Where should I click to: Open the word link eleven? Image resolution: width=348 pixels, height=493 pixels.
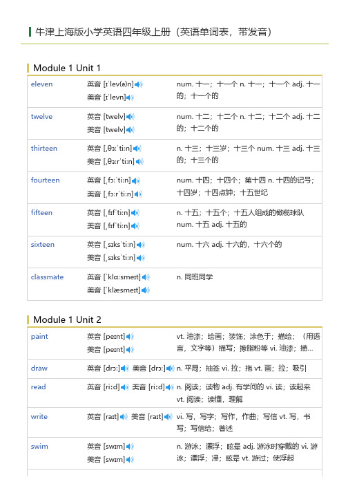point(41,84)
